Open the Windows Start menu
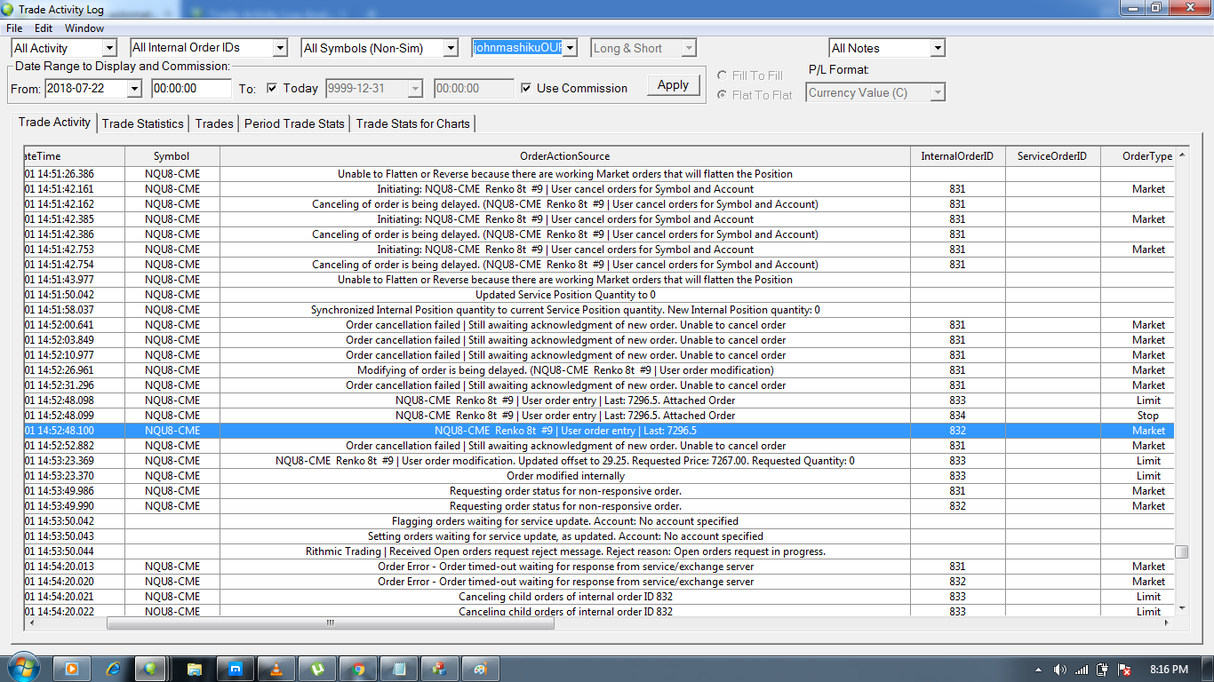The image size is (1214, 682). (x=22, y=668)
